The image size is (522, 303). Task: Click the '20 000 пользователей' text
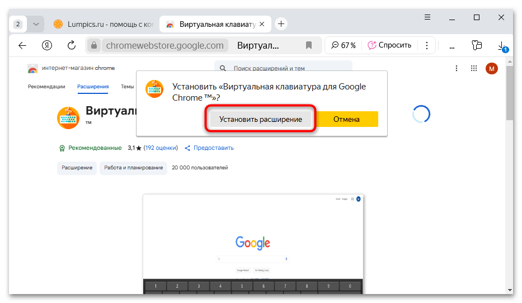coord(200,168)
